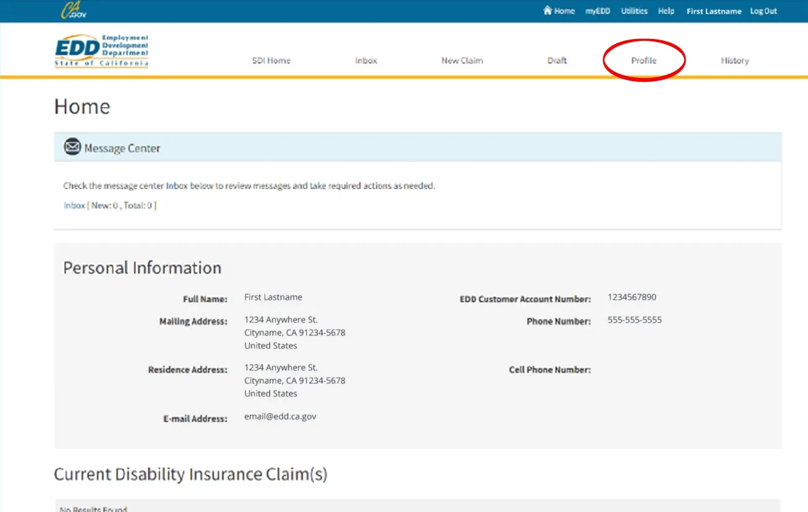Click the "Check the message center Inbox below" sentence

coord(249,186)
